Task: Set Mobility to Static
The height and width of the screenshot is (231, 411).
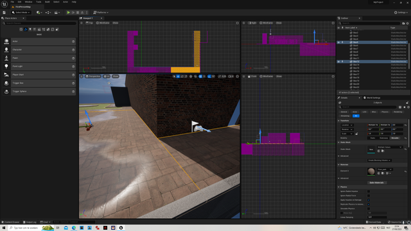Action: tap(372, 138)
